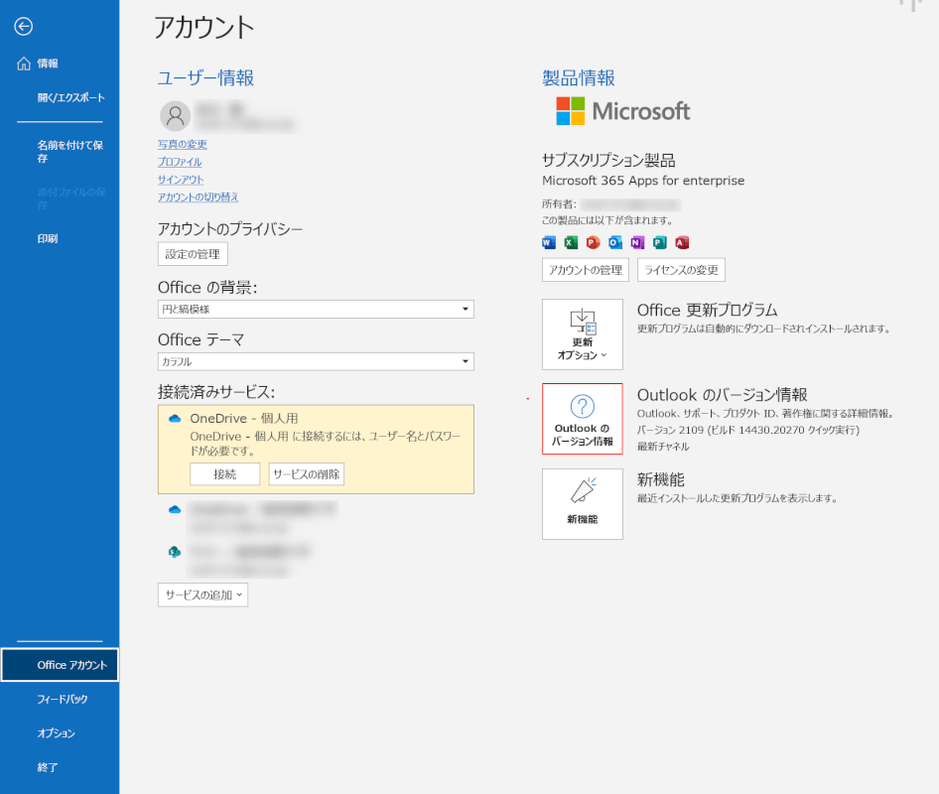This screenshot has height=794, width=939.
Task: Click the OneDrive - 個人用 service title
Action: click(x=244, y=419)
